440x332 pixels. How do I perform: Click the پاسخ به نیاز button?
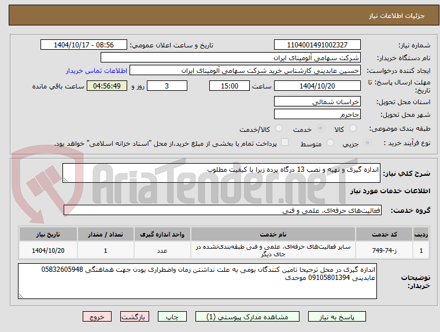point(337,316)
